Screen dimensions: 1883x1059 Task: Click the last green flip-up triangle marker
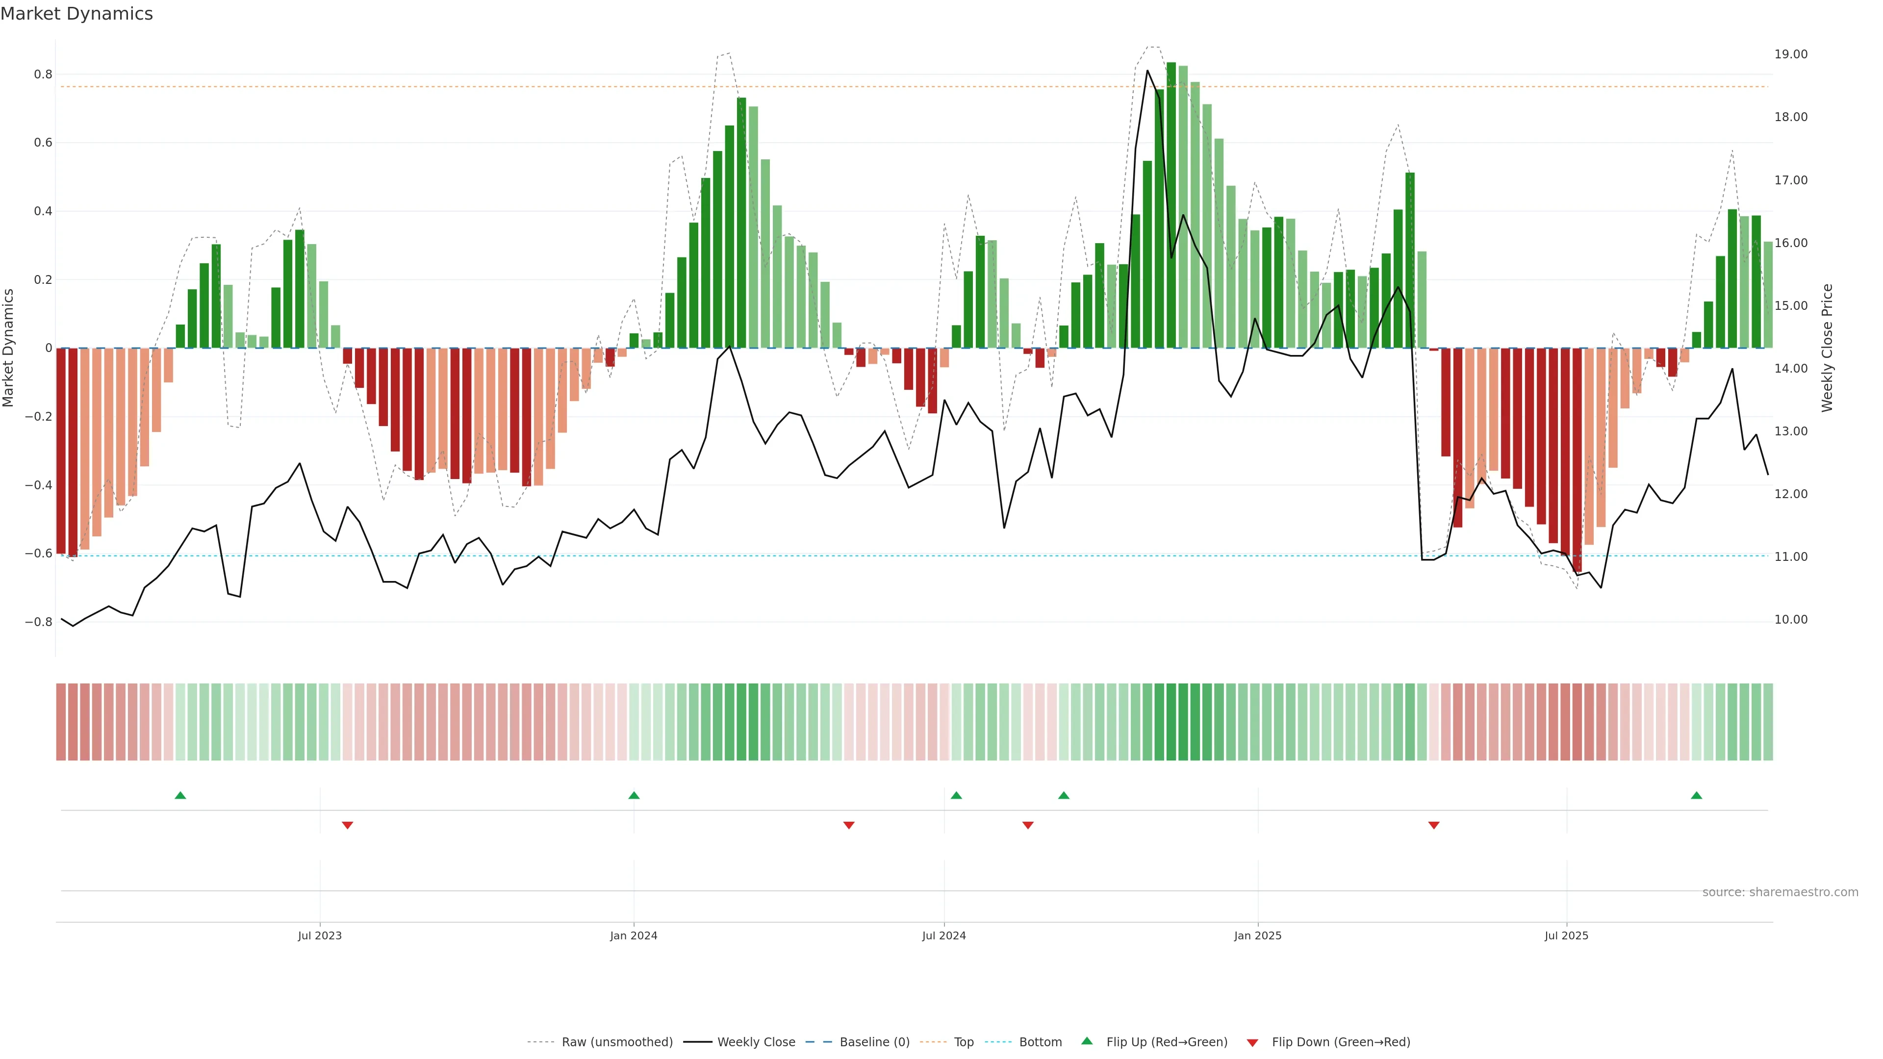point(1697,795)
